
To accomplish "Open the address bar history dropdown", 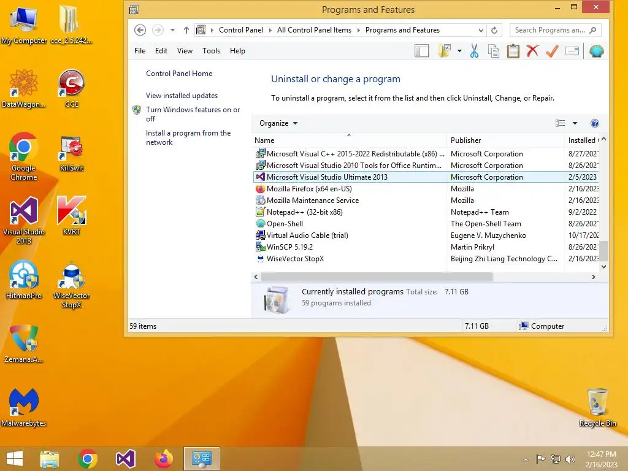I will [481, 30].
